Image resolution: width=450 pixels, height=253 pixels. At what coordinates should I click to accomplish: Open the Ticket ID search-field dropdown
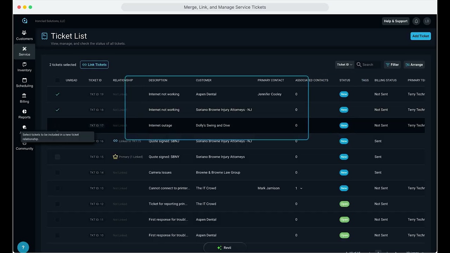345,65
